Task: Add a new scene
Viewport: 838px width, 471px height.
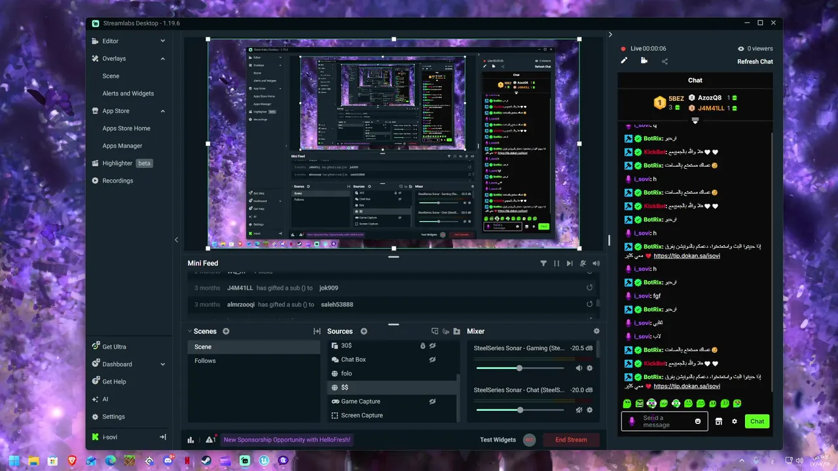Action: tap(226, 332)
